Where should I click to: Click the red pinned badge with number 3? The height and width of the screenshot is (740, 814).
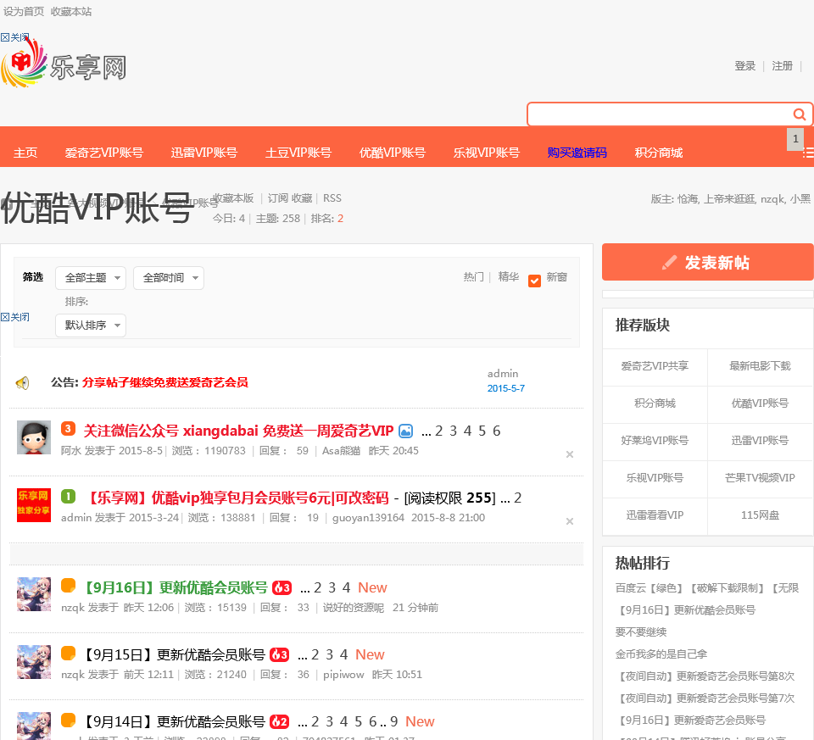tap(68, 429)
